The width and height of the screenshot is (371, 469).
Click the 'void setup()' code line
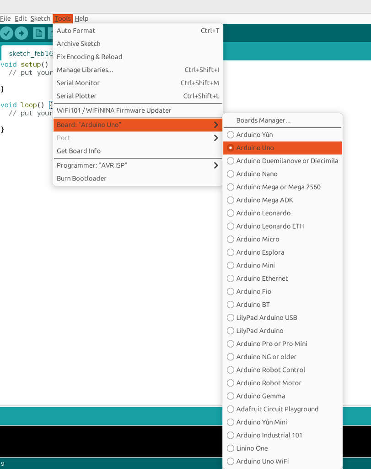click(x=25, y=64)
